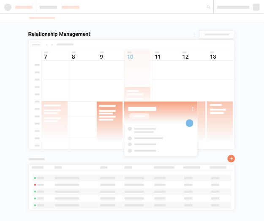Image resolution: width=264 pixels, height=221 pixels.
Task: Select the first table row with green dot
Action: (132, 178)
